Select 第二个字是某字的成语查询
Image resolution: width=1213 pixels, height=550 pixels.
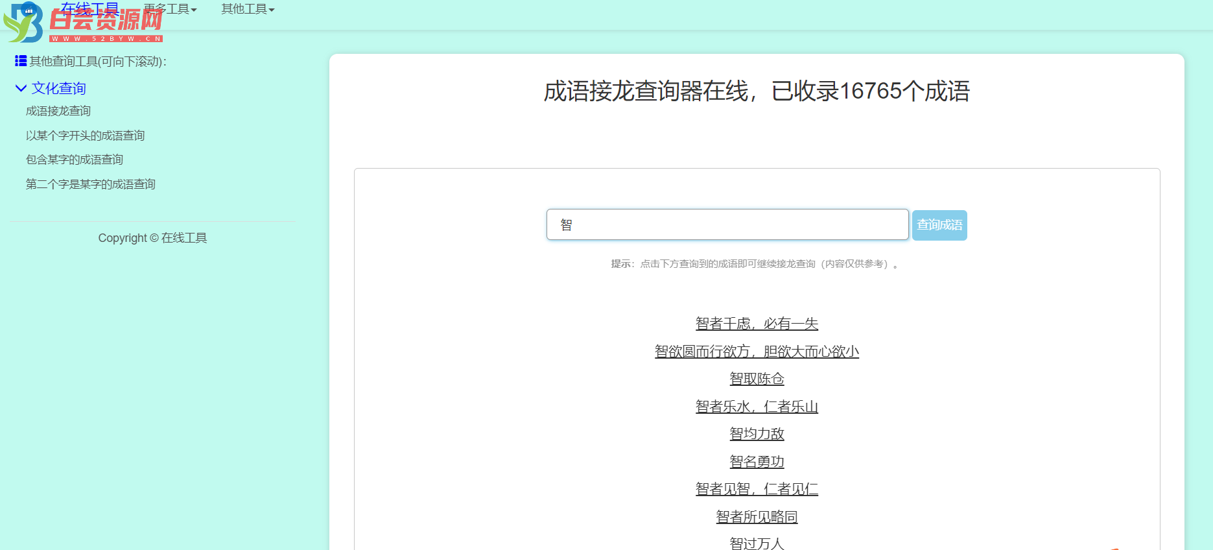click(91, 184)
